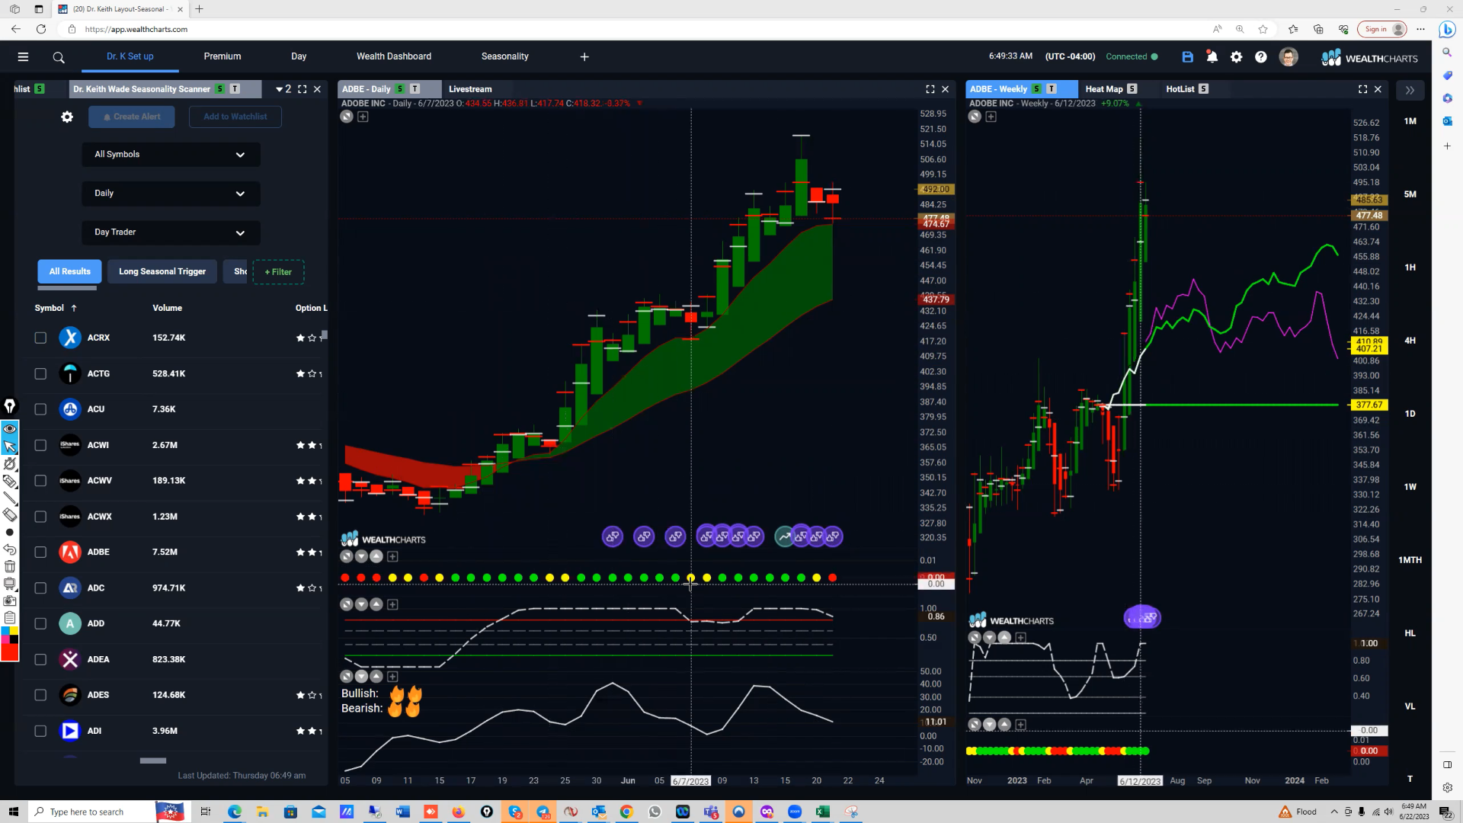The width and height of the screenshot is (1463, 823).
Task: Switch to the Day tab
Action: pyautogui.click(x=299, y=56)
